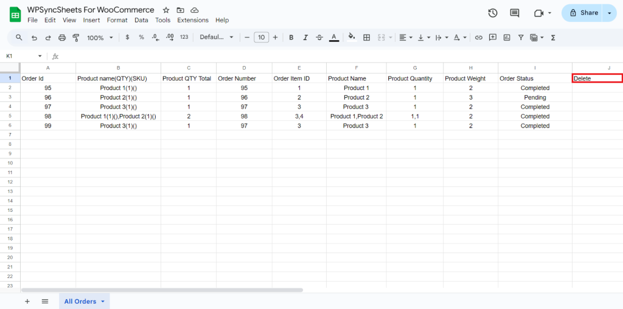
Task: Open the Data menu
Action: tap(141, 20)
